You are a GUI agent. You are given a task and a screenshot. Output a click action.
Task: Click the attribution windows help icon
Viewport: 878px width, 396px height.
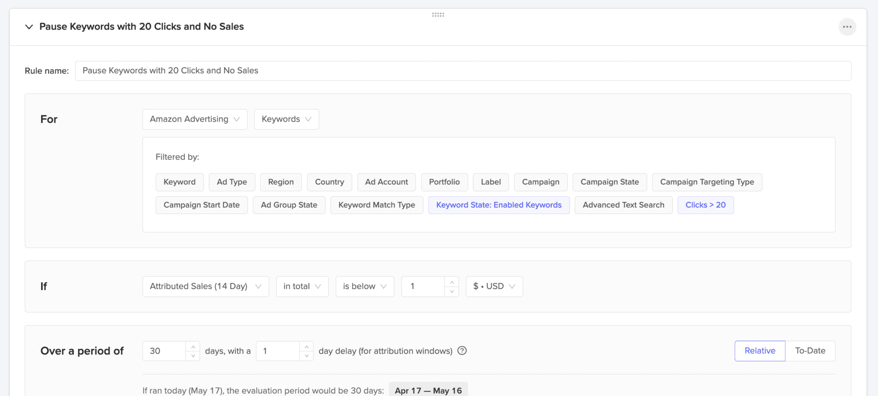463,351
